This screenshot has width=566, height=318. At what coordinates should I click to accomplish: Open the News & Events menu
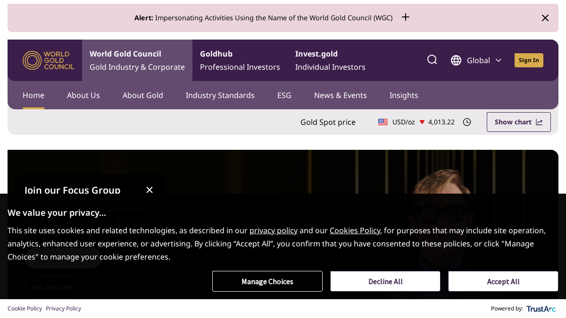(341, 95)
